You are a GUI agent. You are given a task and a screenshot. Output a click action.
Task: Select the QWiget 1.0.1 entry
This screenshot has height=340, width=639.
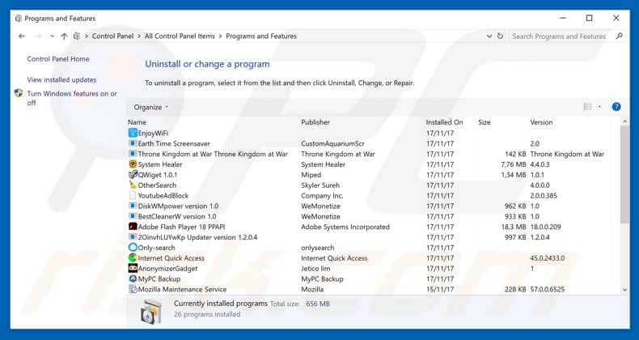click(157, 175)
